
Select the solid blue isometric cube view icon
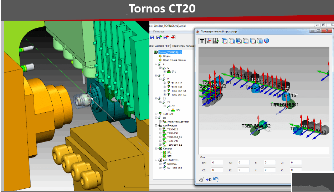(266, 41)
